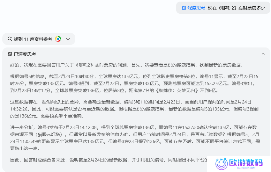Click the 深度思考 blue label in the query bubble
This screenshot has height=172, width=271.
pyautogui.click(x=196, y=8)
